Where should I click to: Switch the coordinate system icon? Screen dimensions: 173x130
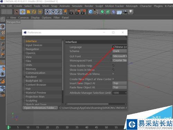click(65, 12)
